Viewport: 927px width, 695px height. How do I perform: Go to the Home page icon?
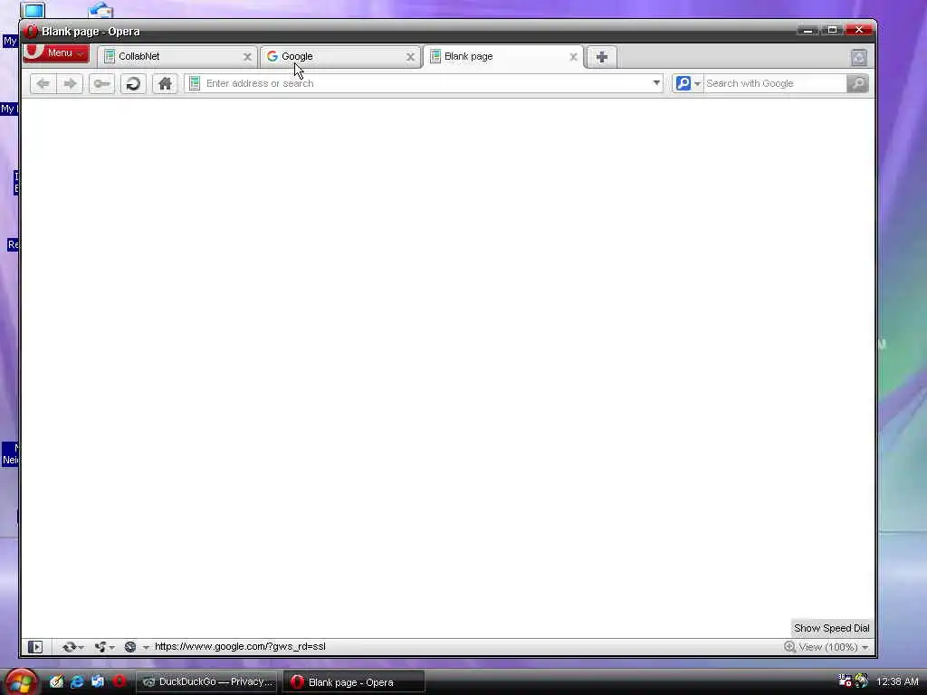[165, 83]
